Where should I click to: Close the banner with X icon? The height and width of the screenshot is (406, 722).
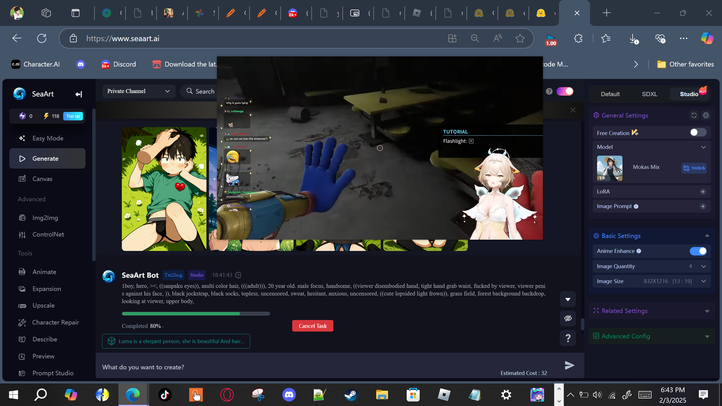[573, 110]
